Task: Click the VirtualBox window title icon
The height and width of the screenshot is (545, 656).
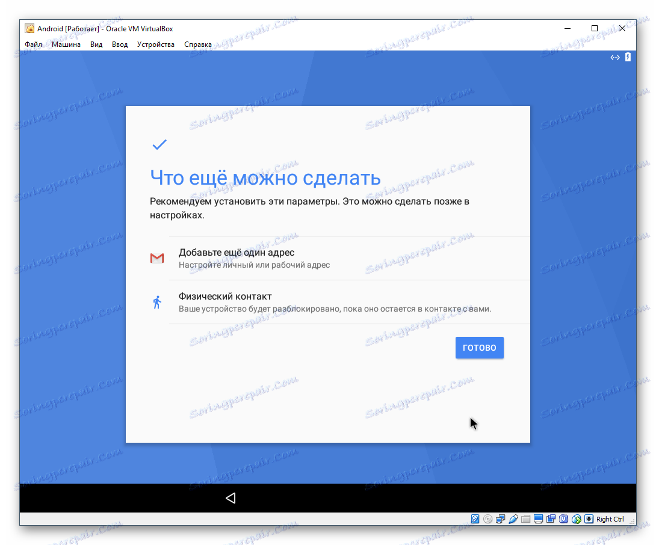Action: [29, 29]
